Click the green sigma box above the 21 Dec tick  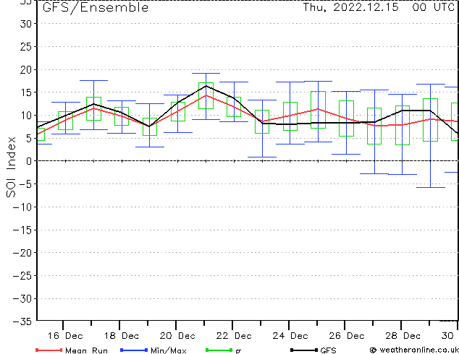[206, 96]
